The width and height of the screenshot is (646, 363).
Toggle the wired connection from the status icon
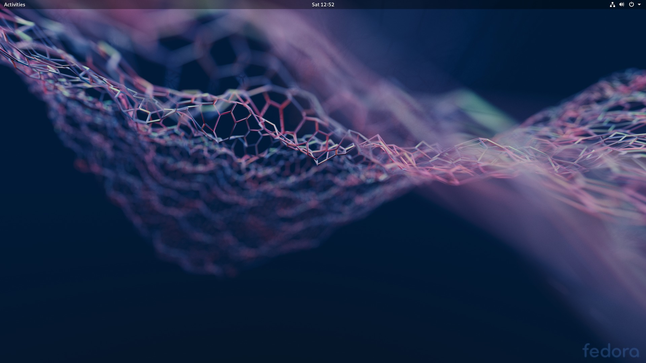pyautogui.click(x=613, y=4)
